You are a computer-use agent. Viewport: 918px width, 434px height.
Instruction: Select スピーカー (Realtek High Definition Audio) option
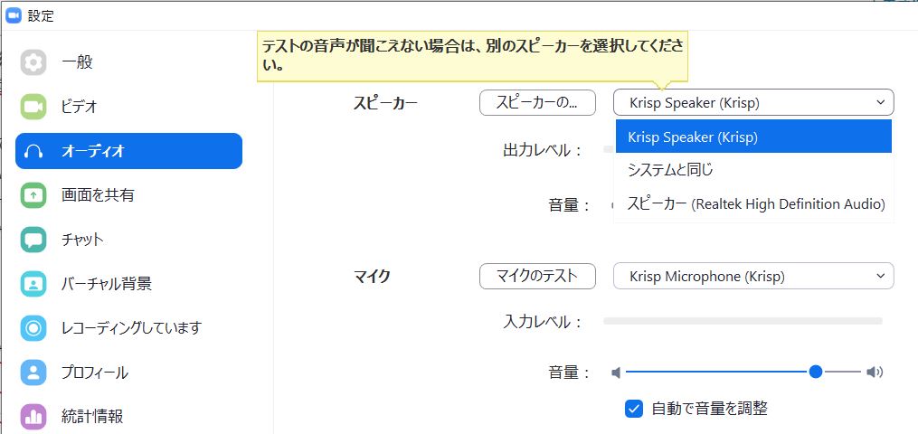(753, 204)
